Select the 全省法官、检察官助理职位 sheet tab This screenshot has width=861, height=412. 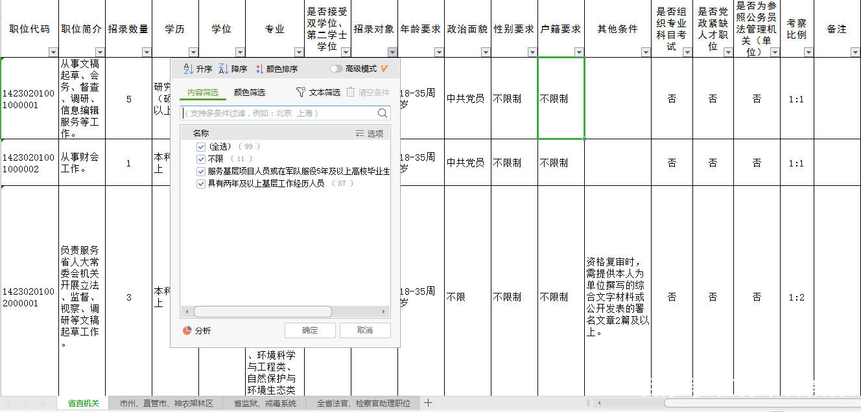[x=364, y=403]
